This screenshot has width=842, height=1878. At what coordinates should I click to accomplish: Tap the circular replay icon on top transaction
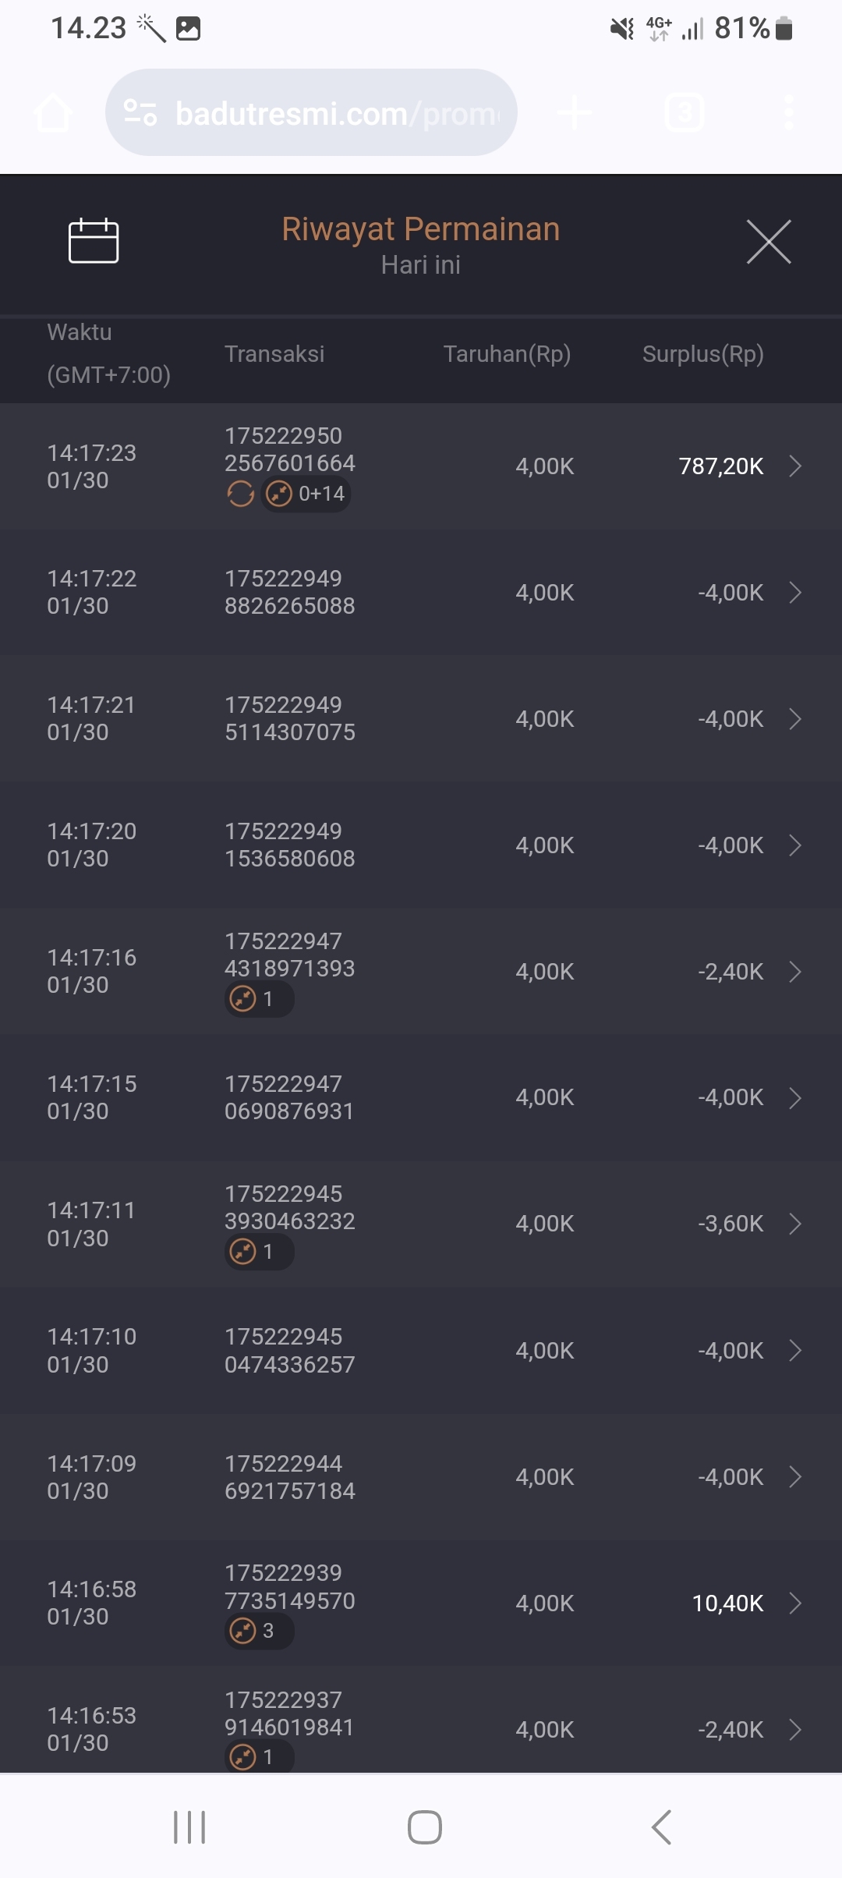pos(241,494)
